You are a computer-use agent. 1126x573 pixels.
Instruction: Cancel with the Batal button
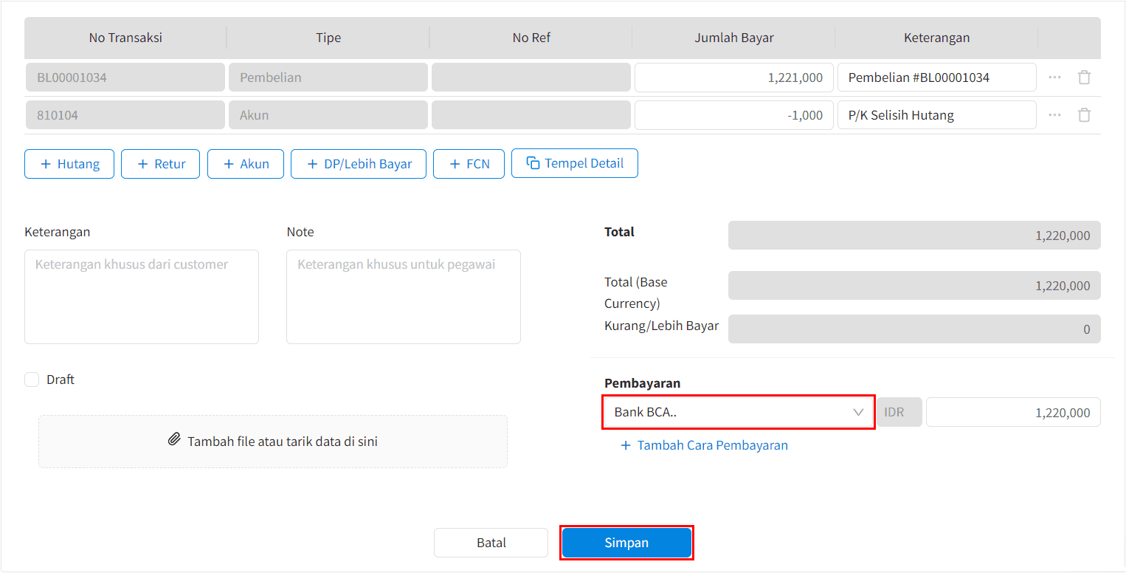[x=491, y=543]
